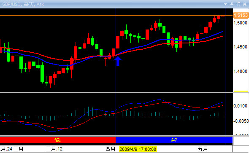This screenshot has width=249, height=153.
Task: Click the 0.0100 MACD axis label
Action: tap(241, 106)
